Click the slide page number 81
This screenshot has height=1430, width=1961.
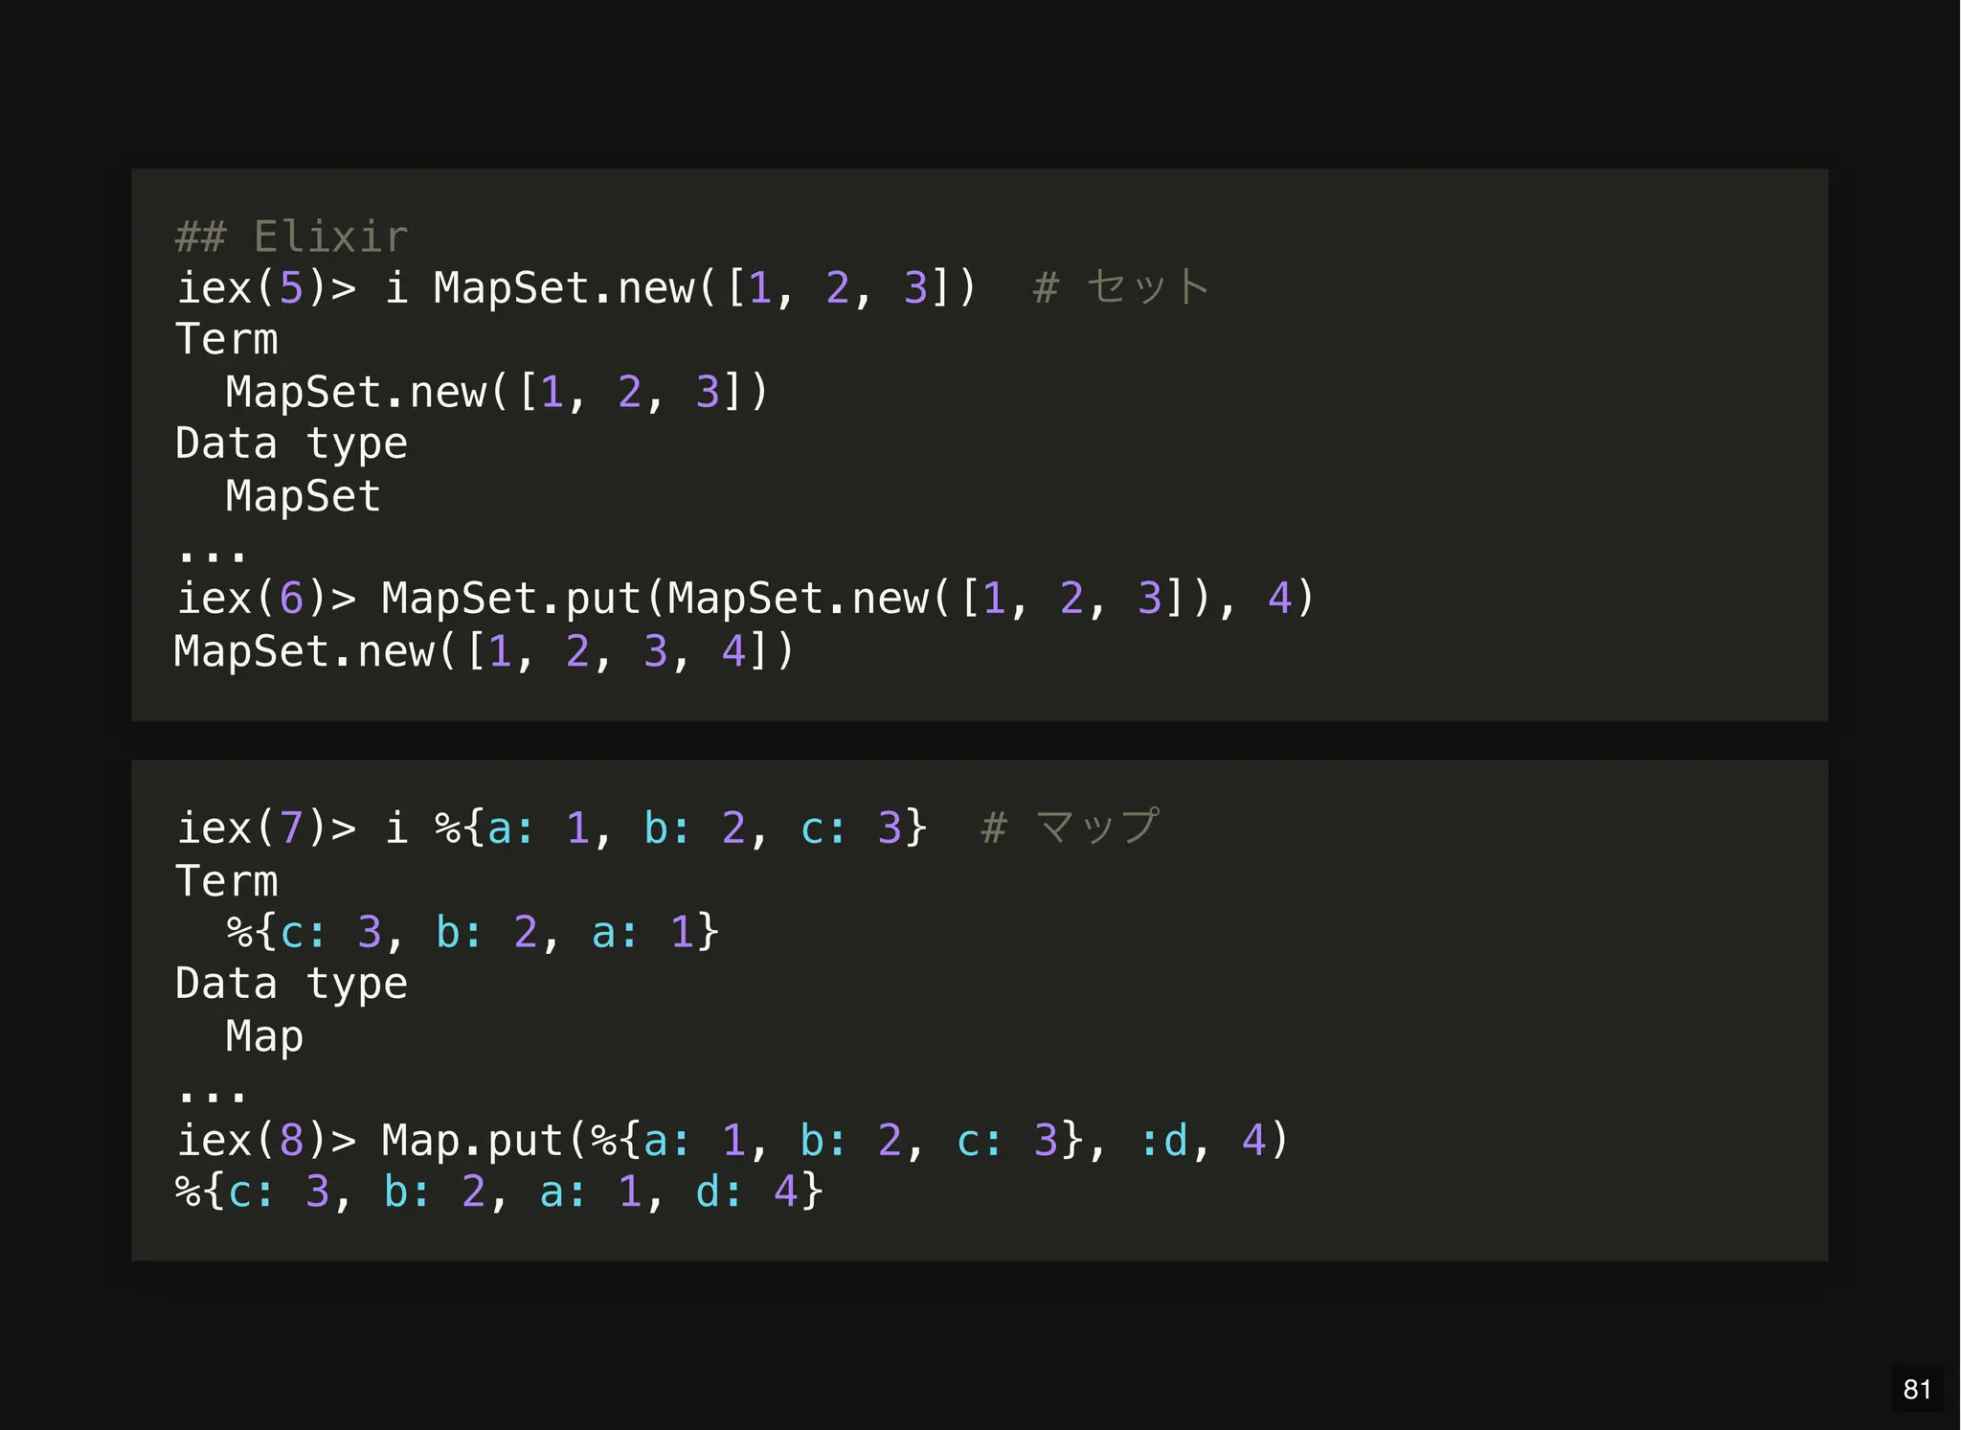pyautogui.click(x=1917, y=1389)
